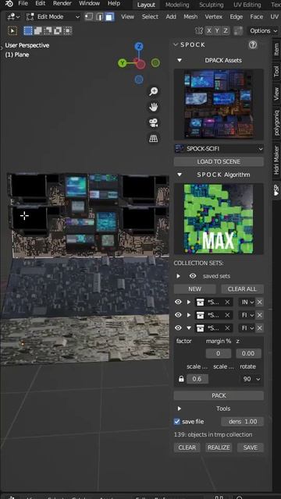Toggle X axis mirror

pos(209,30)
